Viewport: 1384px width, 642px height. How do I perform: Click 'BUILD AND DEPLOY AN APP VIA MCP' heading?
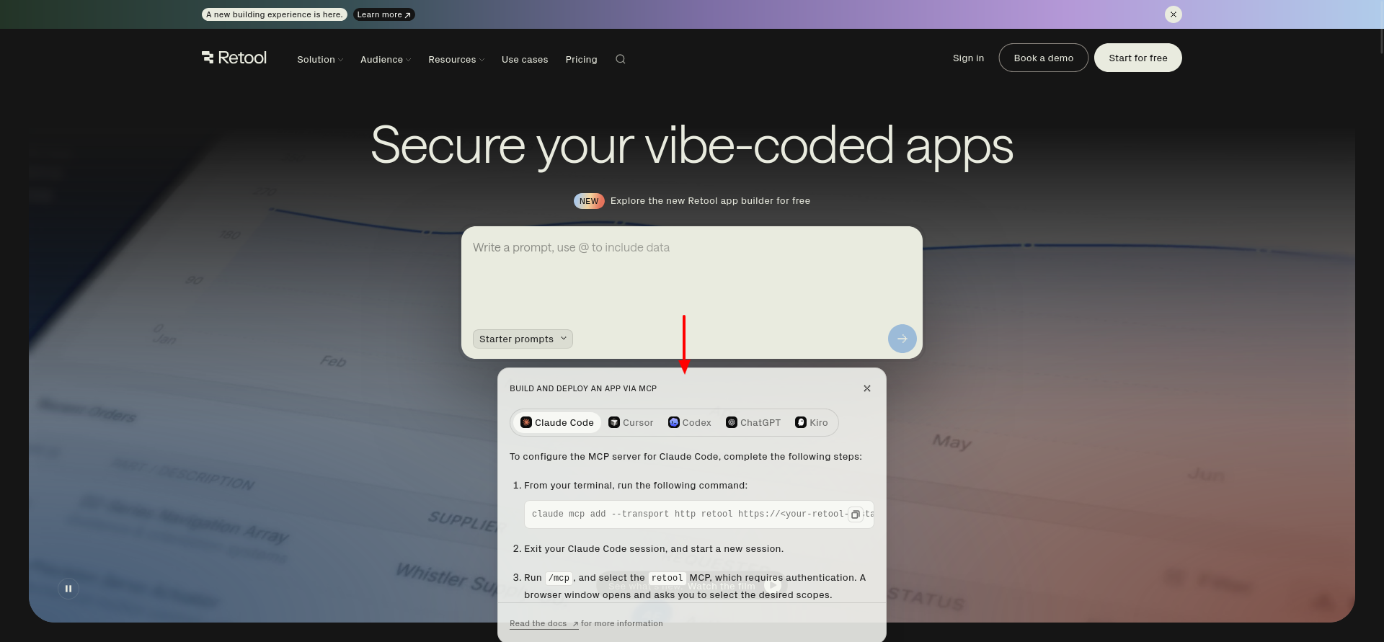pyautogui.click(x=583, y=388)
